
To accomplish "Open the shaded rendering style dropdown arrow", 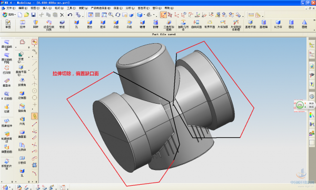I will coord(144,15).
